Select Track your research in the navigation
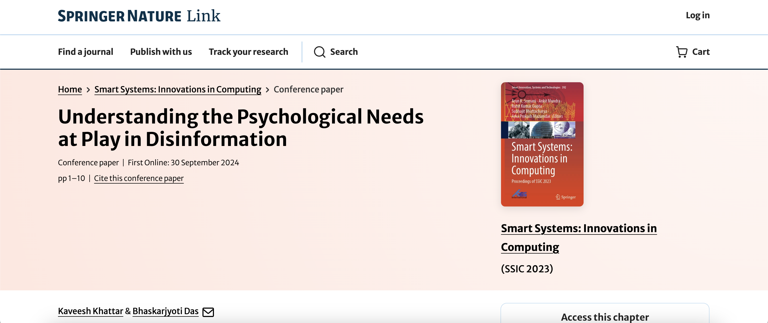Viewport: 768px width, 323px height. tap(248, 52)
